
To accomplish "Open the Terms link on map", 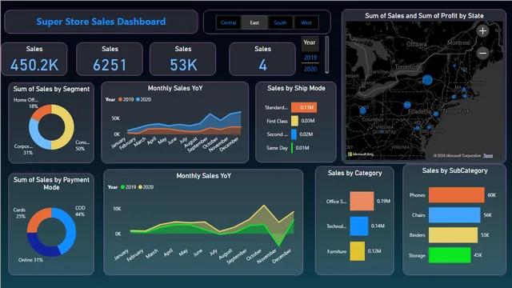I will point(488,155).
